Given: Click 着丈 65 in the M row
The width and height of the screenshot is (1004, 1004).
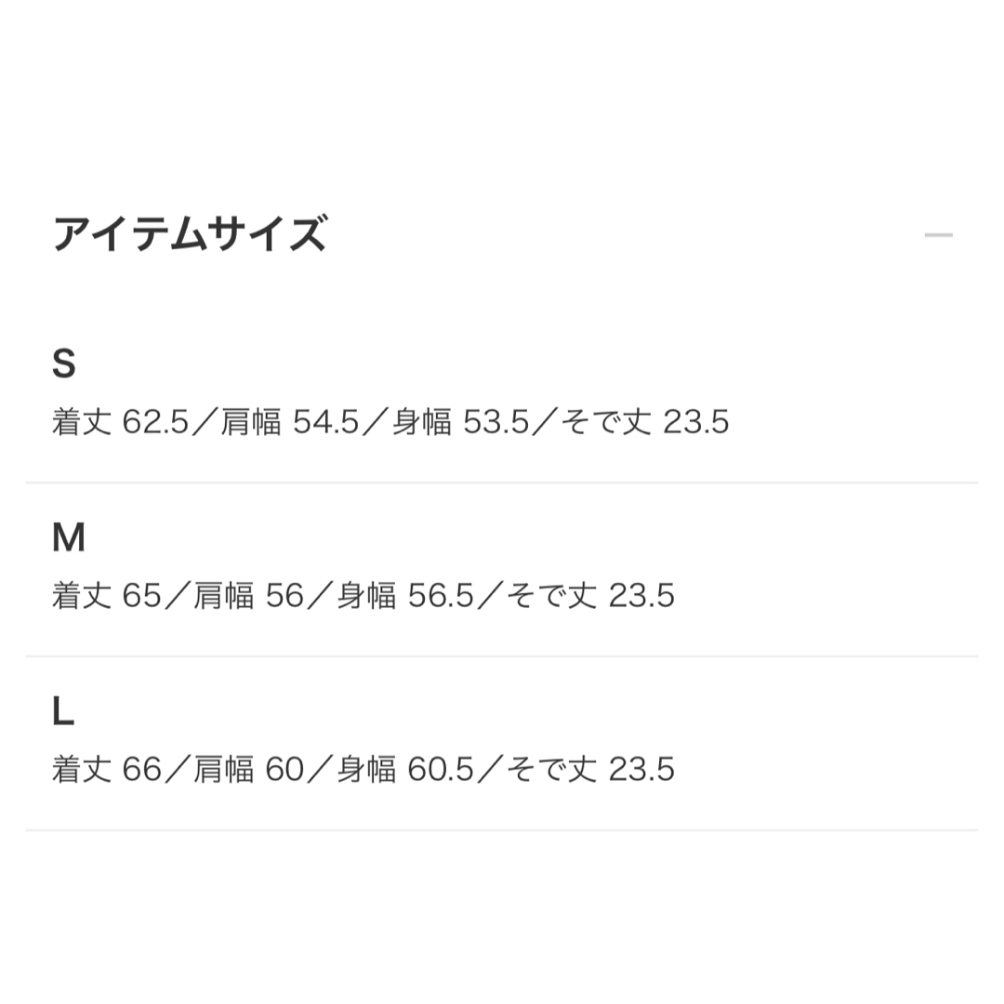Looking at the screenshot, I should (x=106, y=596).
